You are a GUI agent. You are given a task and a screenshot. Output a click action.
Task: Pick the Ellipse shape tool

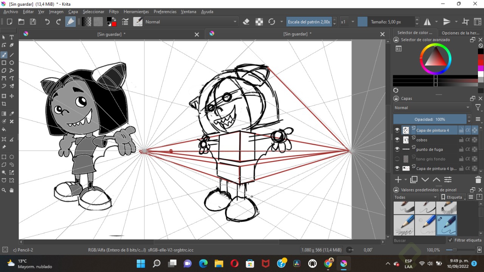tap(12, 63)
